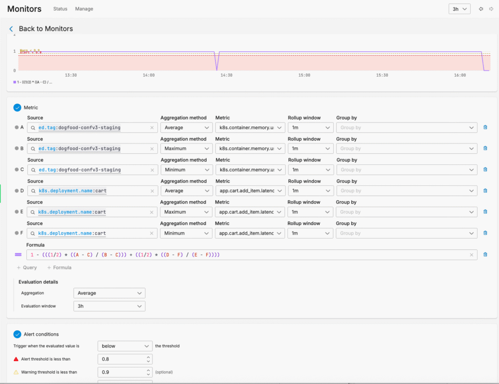Toggle the Metric section checkmark

tap(17, 107)
